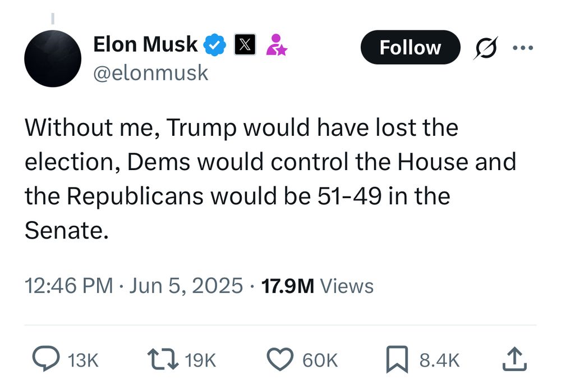Viewport: 561px width, 384px height.
Task: Open Elon Musk's profile name link
Action: pyautogui.click(x=146, y=44)
